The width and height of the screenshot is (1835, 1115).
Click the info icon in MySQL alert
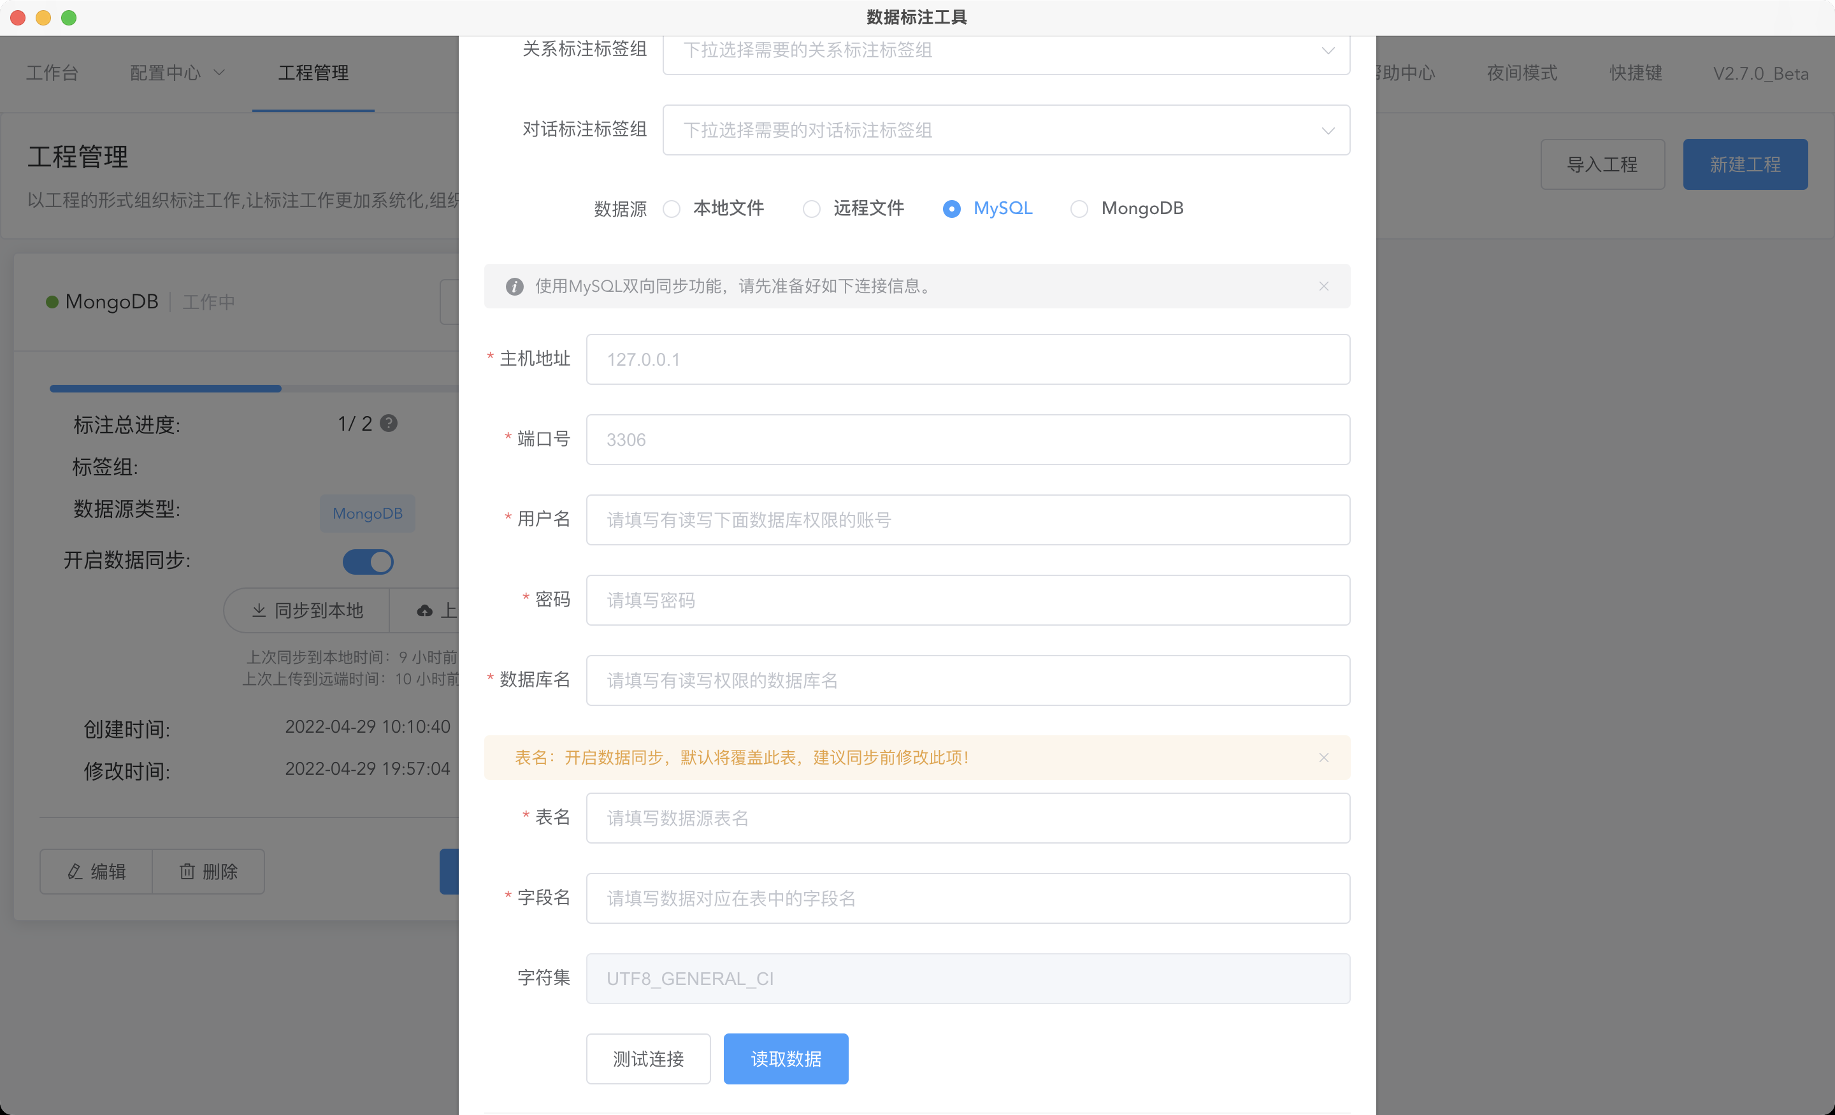point(514,286)
